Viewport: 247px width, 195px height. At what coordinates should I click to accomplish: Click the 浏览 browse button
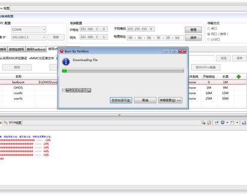coord(224,58)
